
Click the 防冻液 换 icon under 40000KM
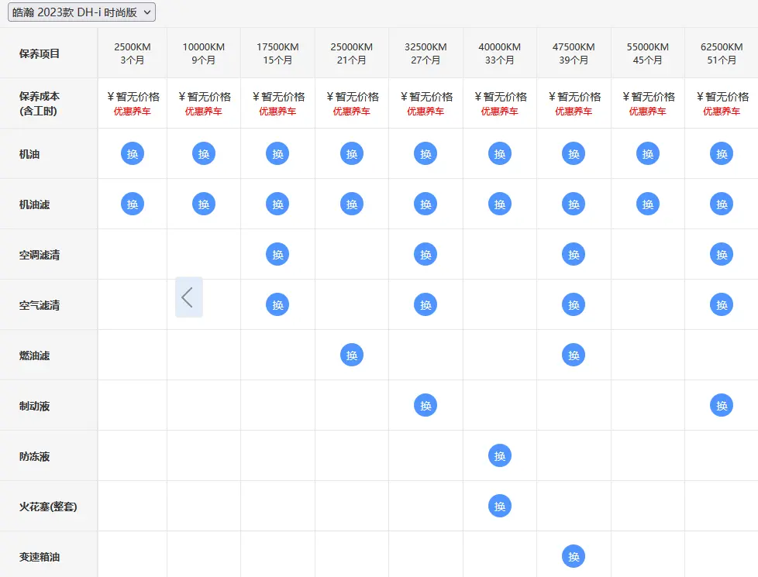(x=499, y=455)
